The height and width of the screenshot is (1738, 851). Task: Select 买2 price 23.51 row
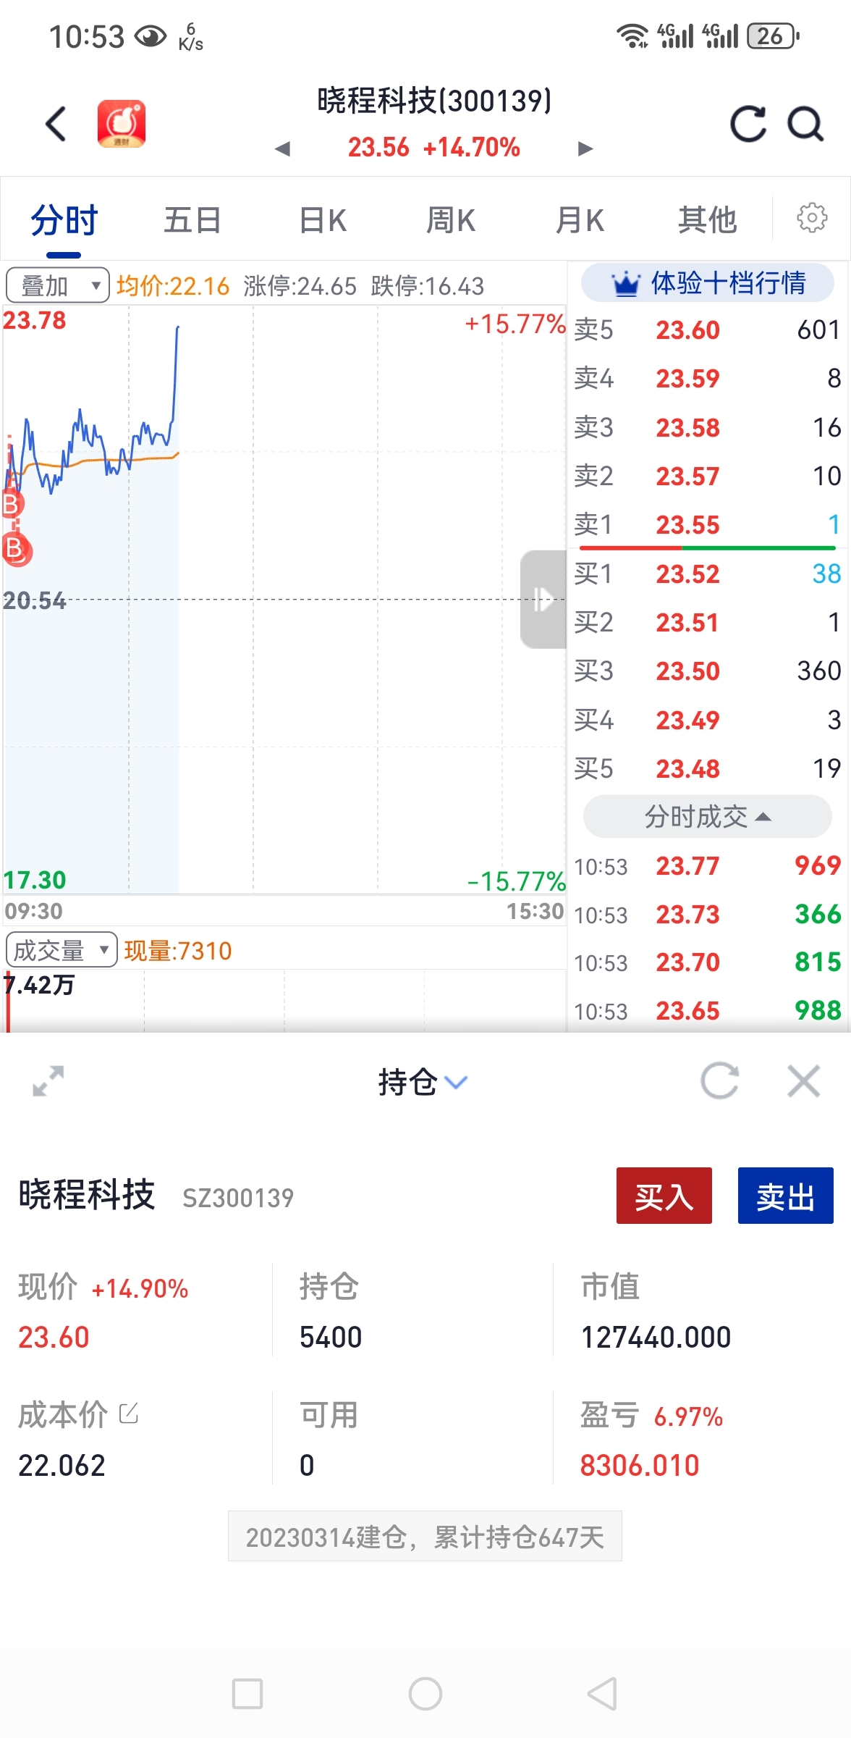click(x=708, y=623)
